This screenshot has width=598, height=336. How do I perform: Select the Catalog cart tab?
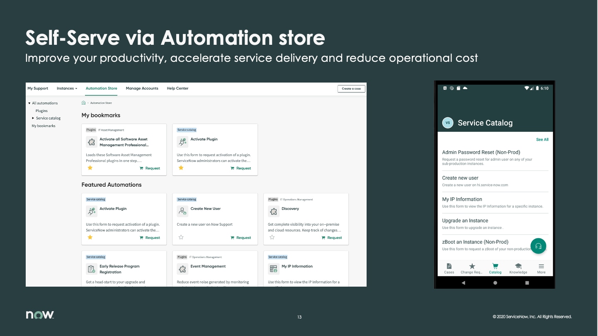pos(495,268)
